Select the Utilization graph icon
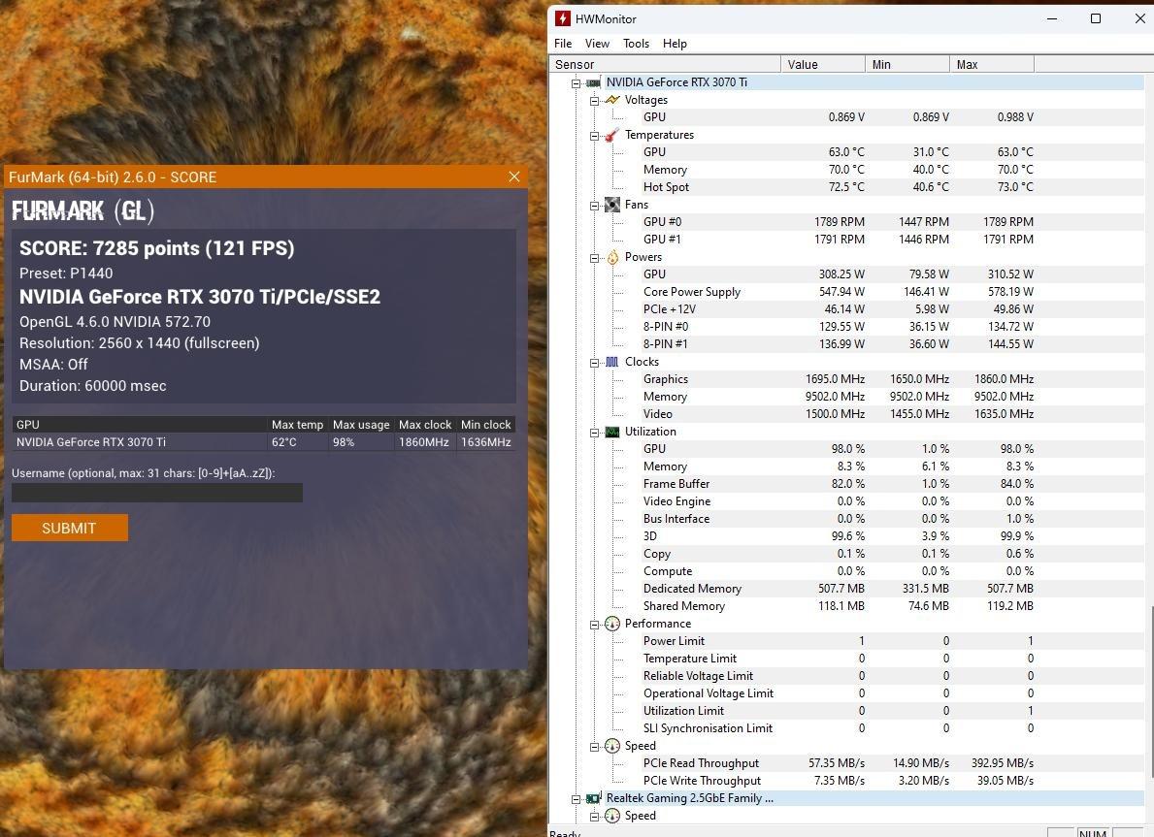1154x837 pixels. (x=612, y=432)
